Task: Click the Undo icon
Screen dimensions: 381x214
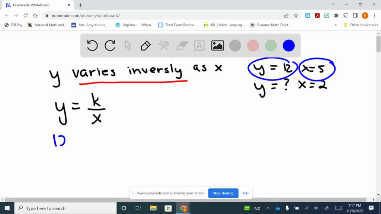Action: 92,45
